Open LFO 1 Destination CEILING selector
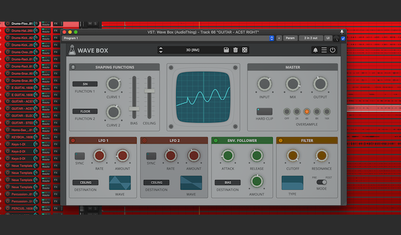 pos(86,182)
